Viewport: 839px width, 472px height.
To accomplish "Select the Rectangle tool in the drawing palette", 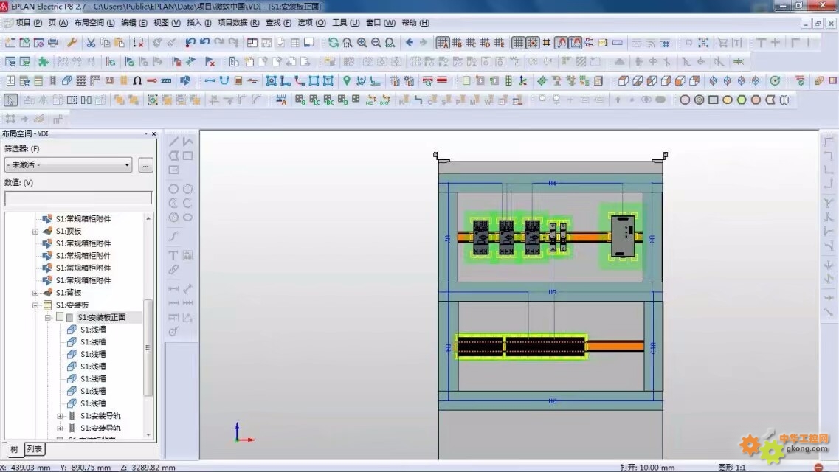I will 188,156.
